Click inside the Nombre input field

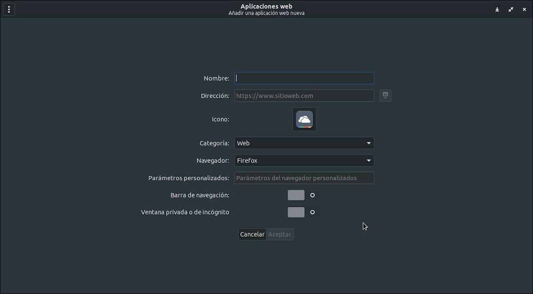click(304, 78)
